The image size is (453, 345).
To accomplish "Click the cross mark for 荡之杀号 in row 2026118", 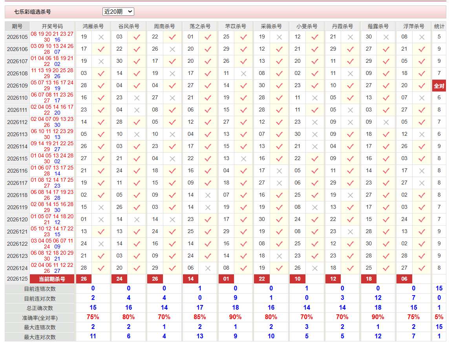I will tap(208, 195).
